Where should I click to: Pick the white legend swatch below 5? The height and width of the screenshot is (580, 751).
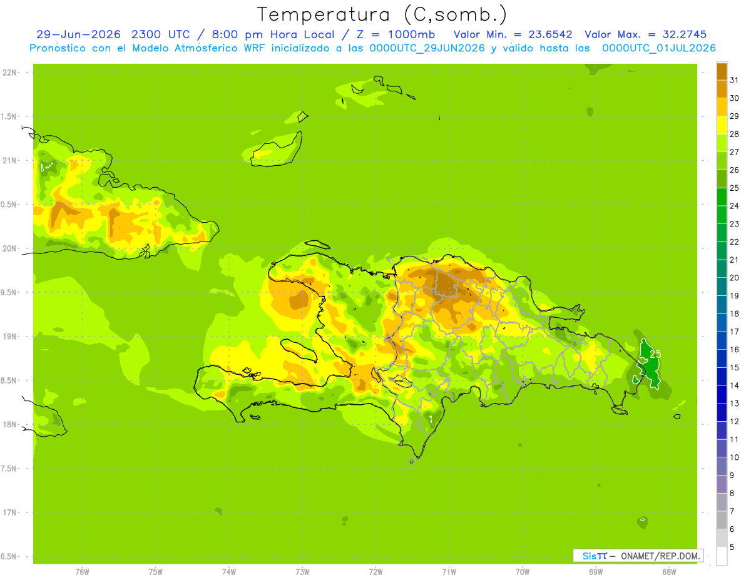coord(722,556)
